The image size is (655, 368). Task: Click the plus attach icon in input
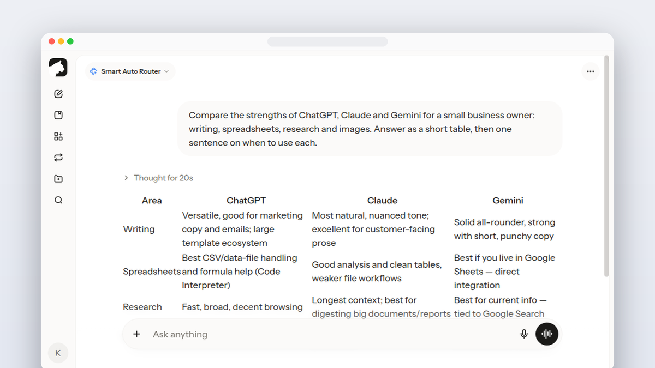[136, 334]
